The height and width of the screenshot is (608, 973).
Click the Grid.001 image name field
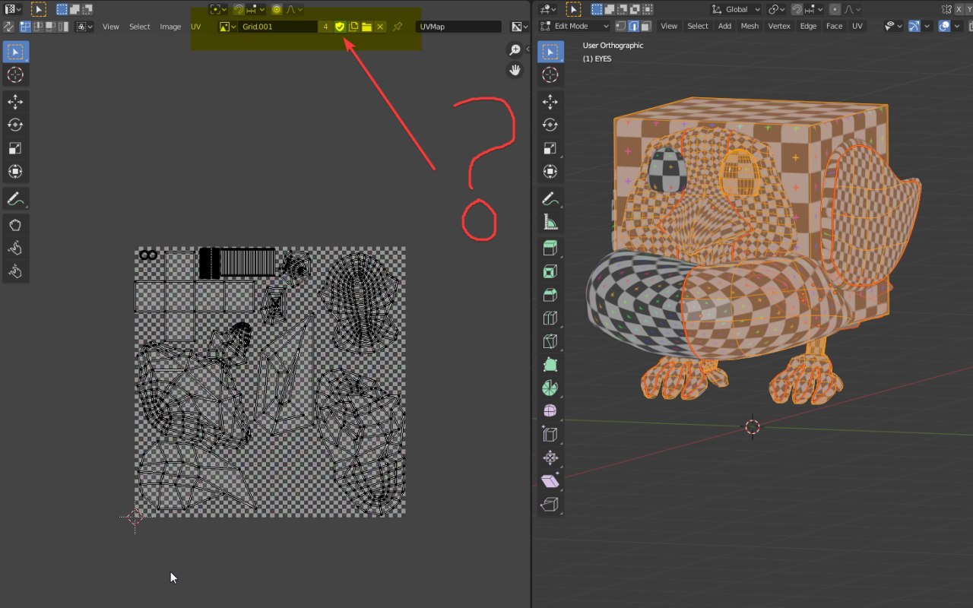pyautogui.click(x=278, y=27)
